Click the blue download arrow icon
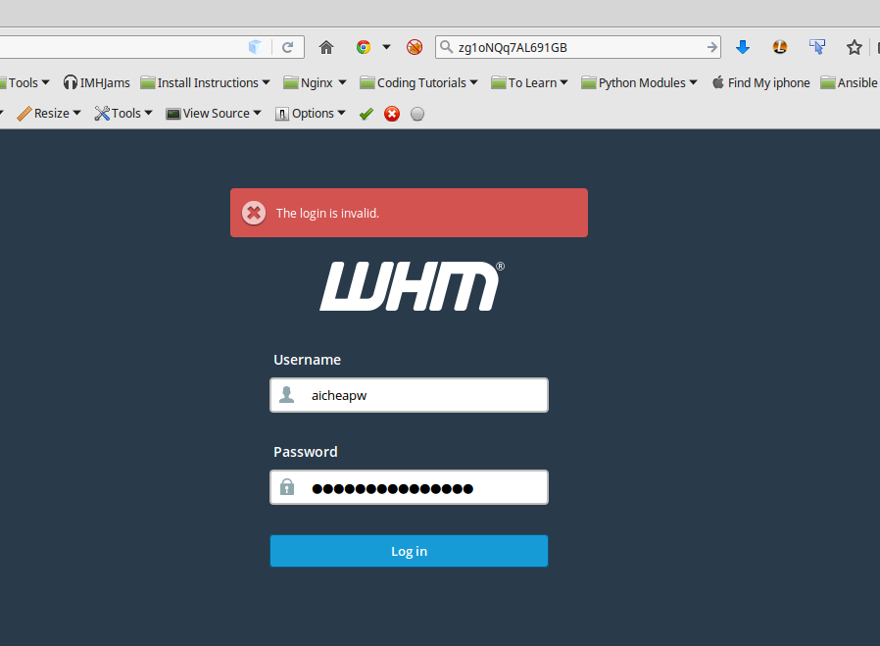 [x=743, y=47]
